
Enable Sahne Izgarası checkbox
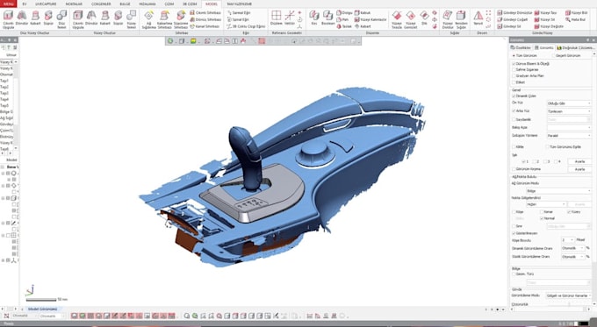coord(514,70)
